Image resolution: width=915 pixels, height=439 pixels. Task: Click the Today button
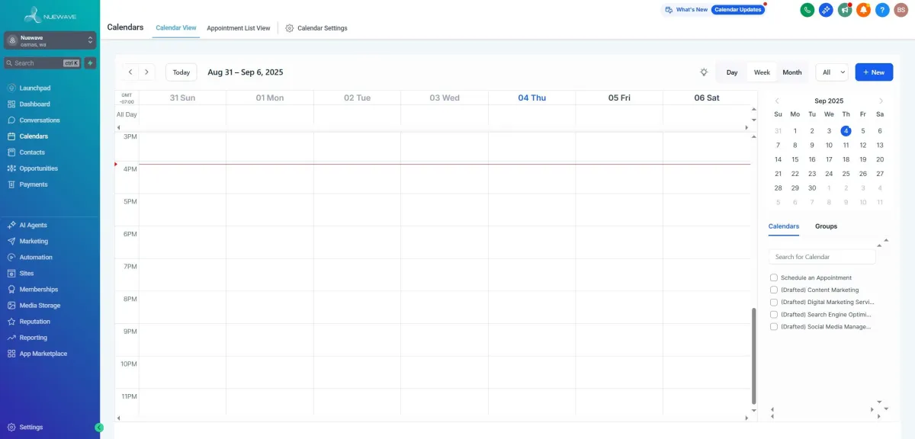click(x=181, y=72)
